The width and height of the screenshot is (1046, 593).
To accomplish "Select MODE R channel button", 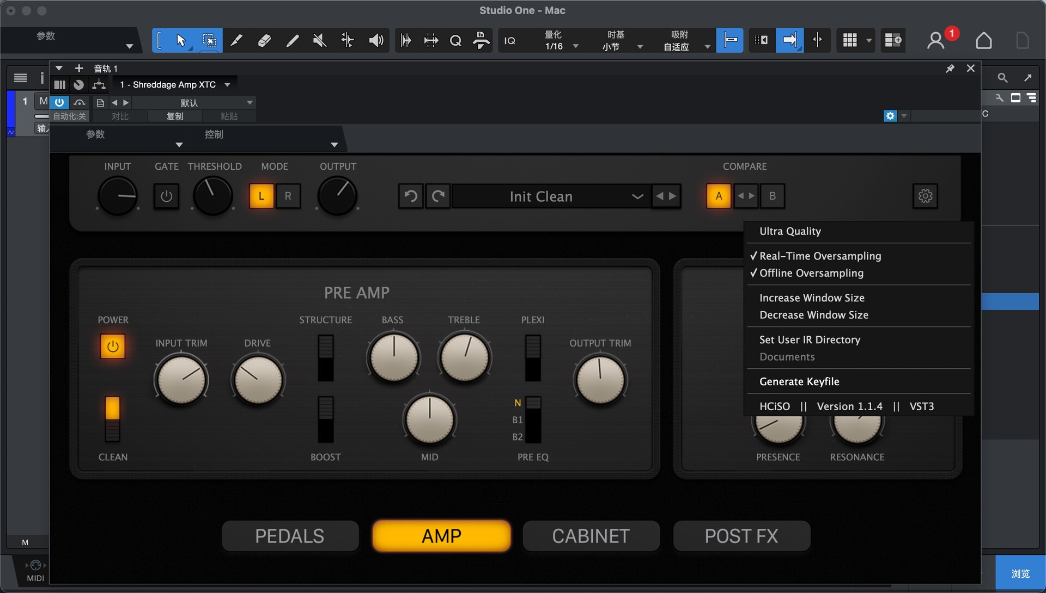I will coord(288,196).
